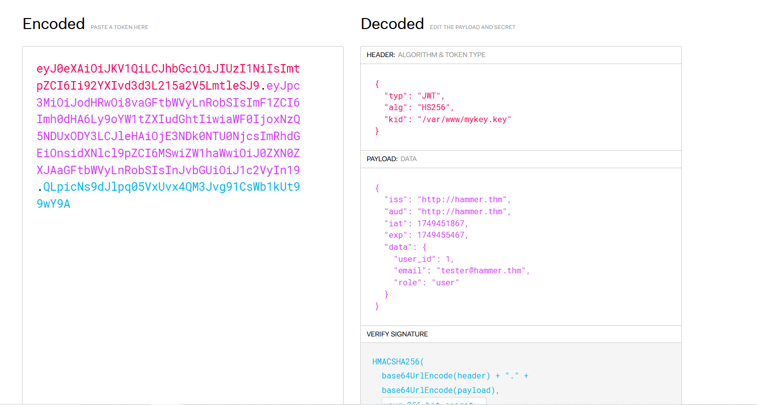Click the secret key input field
The width and height of the screenshot is (757, 405).
pyautogui.click(x=434, y=401)
